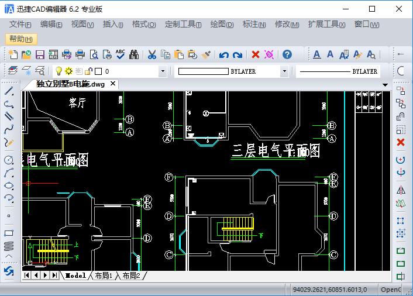Switch to the 布局2 layout tab
413x296 pixels.
coord(132,276)
